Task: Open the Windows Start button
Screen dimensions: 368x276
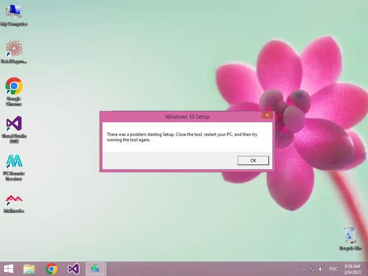Action: pyautogui.click(x=9, y=269)
